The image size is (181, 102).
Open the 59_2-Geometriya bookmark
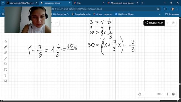point(60,14)
